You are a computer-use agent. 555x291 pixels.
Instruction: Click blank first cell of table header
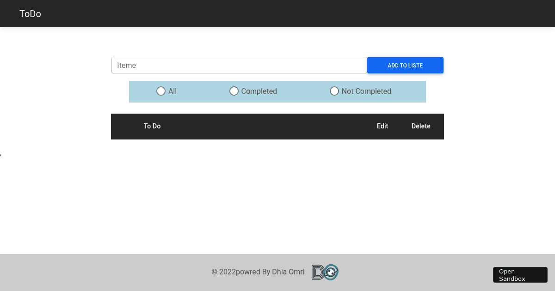pyautogui.click(x=123, y=126)
